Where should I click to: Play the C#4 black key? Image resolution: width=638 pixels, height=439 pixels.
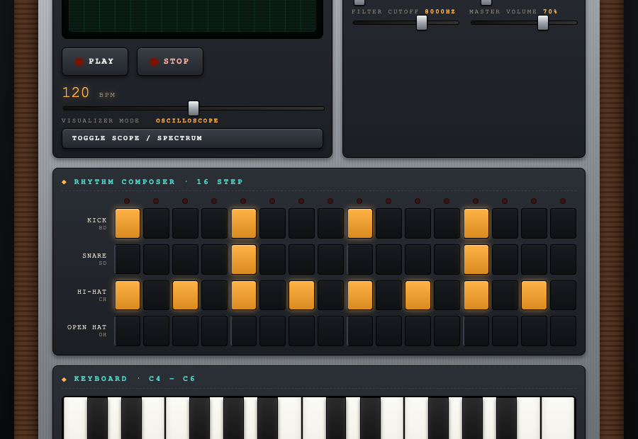click(x=98, y=416)
